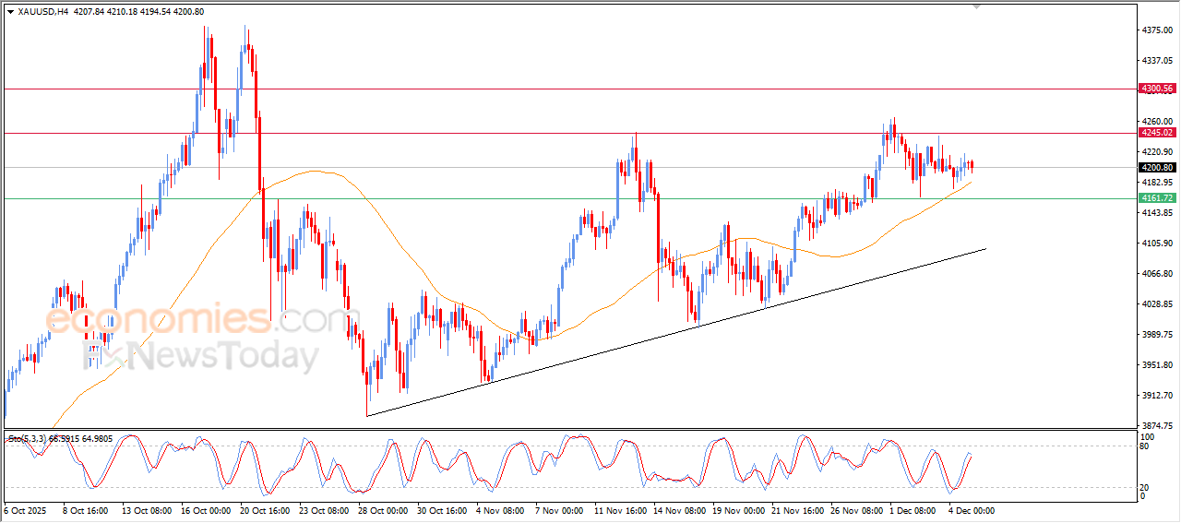Screen dimensions: 1181x523
Task: Click the triangle arrow beside XAUUSD,H4
Action: point(10,12)
